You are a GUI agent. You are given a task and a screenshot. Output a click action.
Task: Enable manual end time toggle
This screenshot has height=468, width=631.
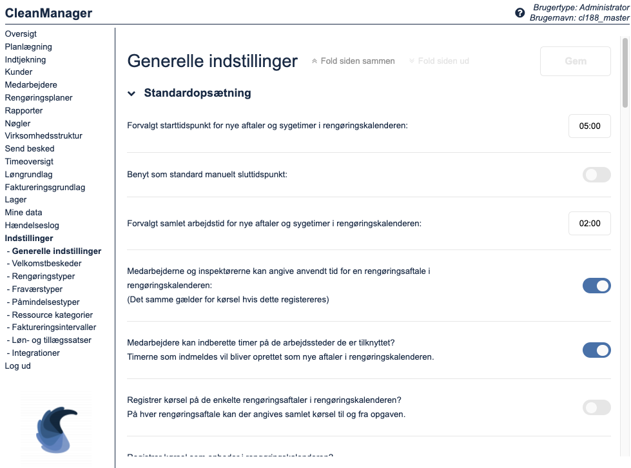click(x=596, y=175)
